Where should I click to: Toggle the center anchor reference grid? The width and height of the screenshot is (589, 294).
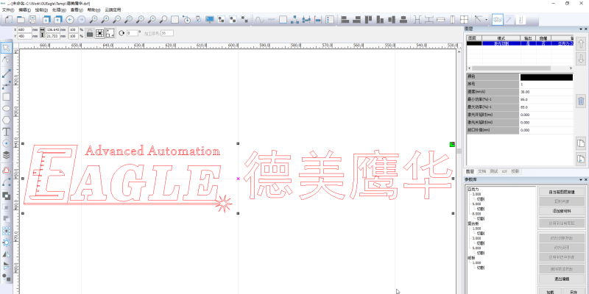pos(99,33)
